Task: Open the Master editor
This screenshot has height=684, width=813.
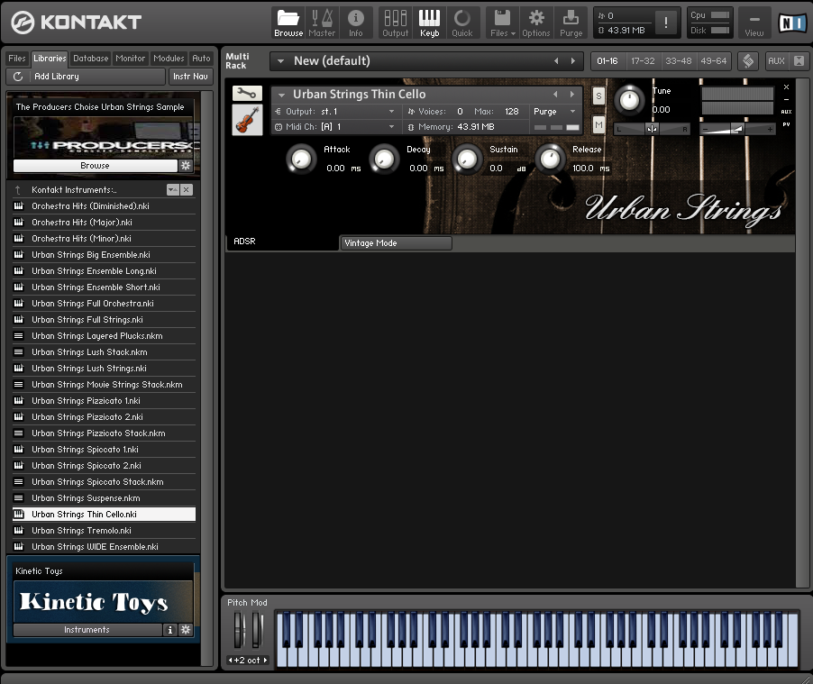Action: 322,23
